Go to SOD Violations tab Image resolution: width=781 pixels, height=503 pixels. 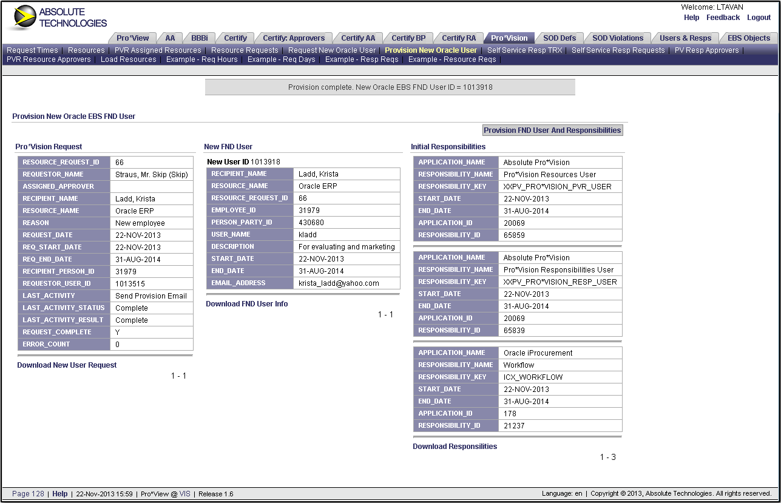click(618, 38)
